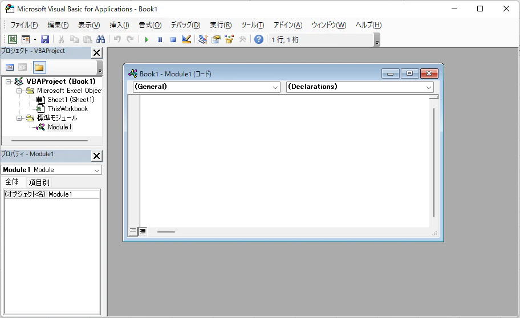Open VBA Help question mark icon
Image resolution: width=520 pixels, height=318 pixels.
click(259, 39)
